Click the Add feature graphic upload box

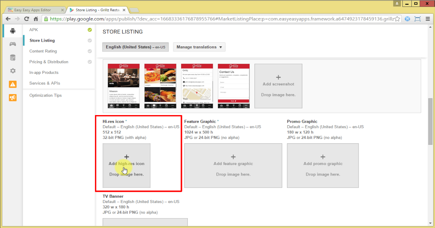(233, 165)
